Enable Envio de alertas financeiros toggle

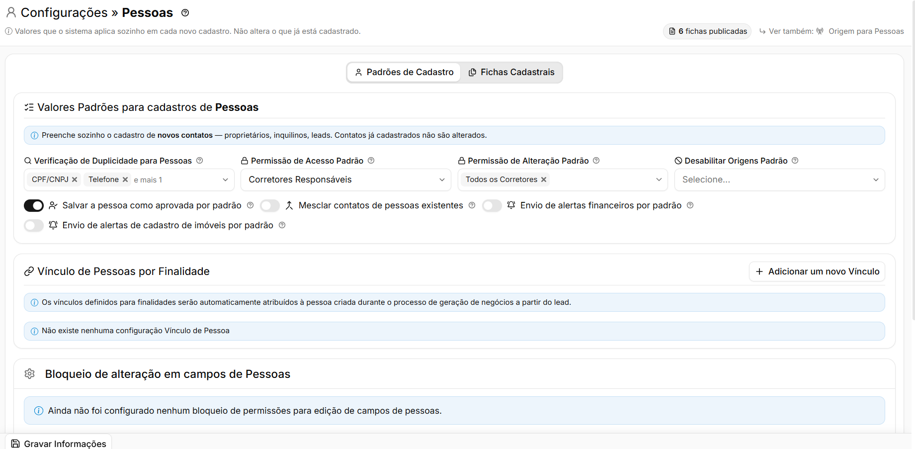click(492, 205)
